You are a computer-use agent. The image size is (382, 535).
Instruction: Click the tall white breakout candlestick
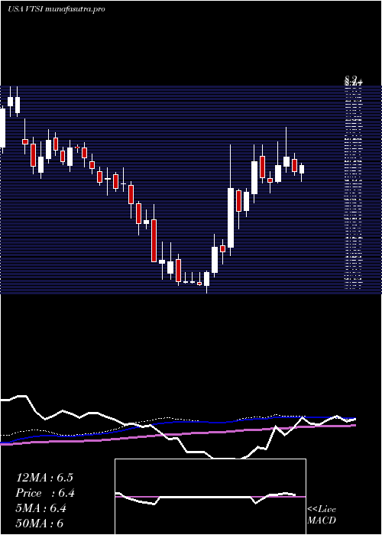[231, 218]
